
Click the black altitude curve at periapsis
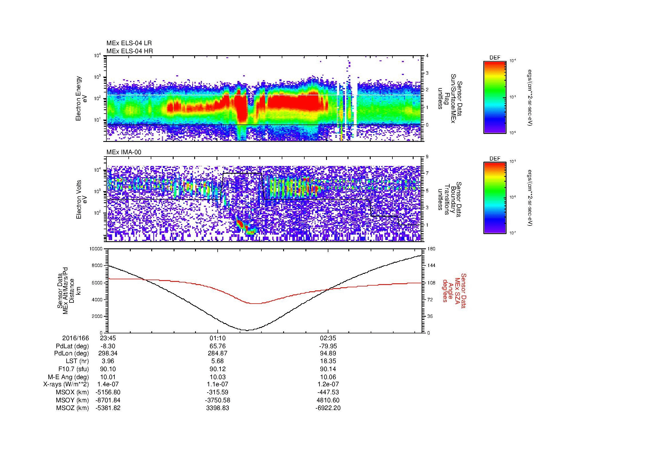click(247, 330)
